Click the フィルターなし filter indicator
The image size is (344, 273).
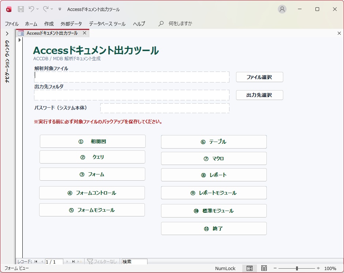point(102,262)
